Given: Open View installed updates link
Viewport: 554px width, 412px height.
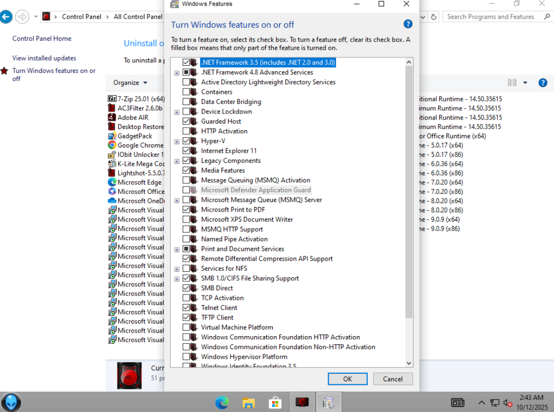Looking at the screenshot, I should [44, 58].
